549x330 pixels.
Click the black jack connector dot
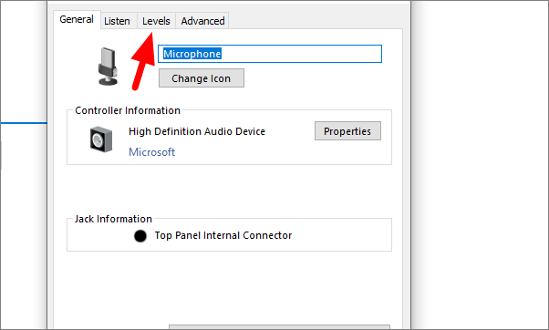point(140,236)
